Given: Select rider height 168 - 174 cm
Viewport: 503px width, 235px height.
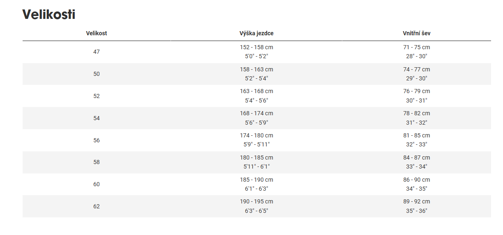Looking at the screenshot, I should pyautogui.click(x=256, y=114).
